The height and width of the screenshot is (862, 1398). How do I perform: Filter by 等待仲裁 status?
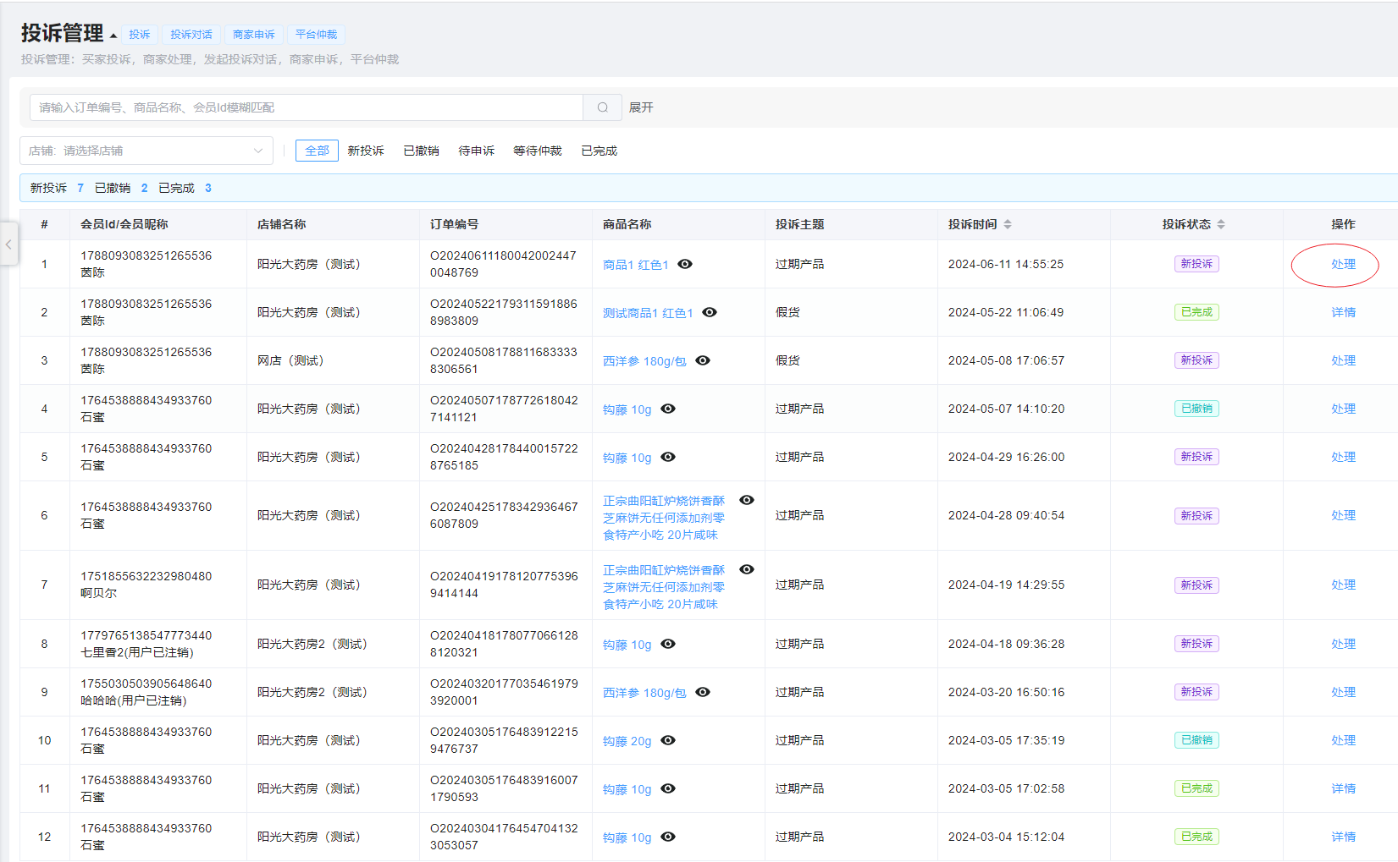tap(538, 151)
